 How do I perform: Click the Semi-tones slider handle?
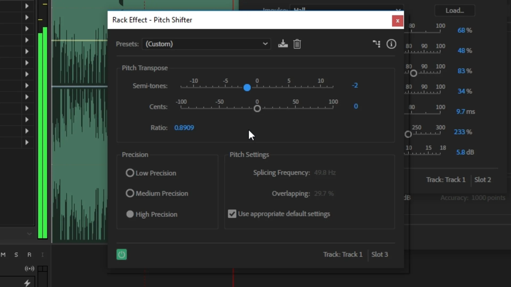[247, 87]
